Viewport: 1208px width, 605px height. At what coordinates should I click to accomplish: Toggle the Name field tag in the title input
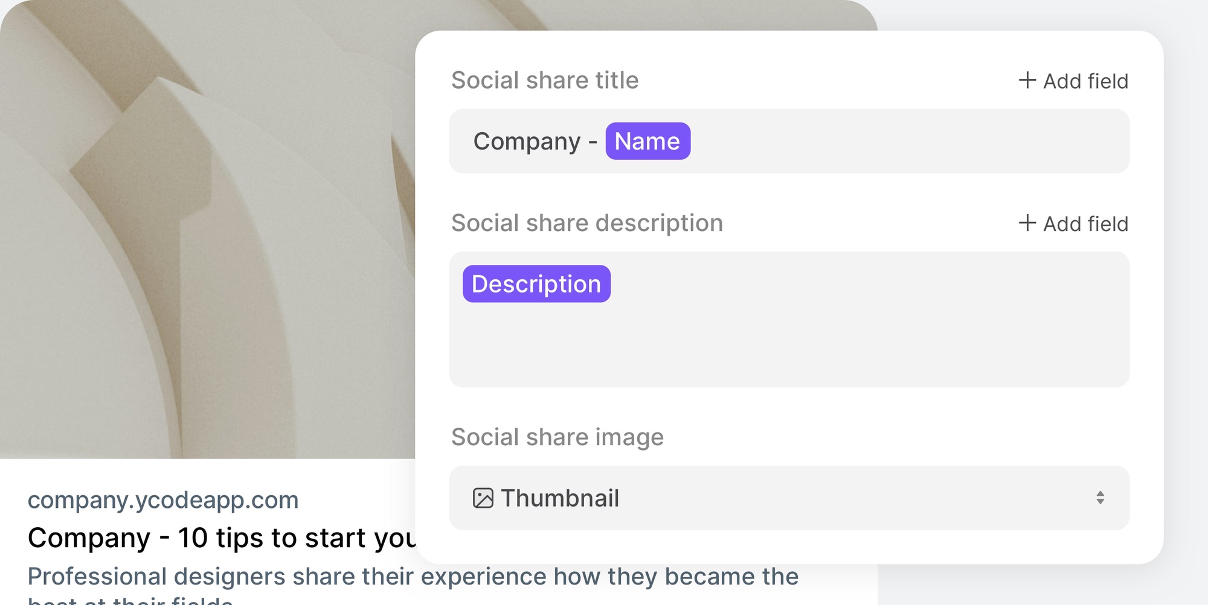pyautogui.click(x=647, y=141)
